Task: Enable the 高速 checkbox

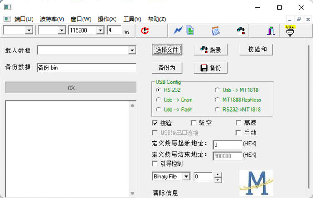Action: point(239,123)
